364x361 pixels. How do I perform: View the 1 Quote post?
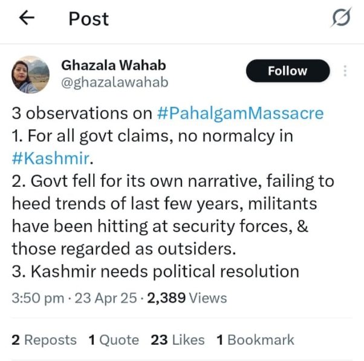[x=114, y=340]
